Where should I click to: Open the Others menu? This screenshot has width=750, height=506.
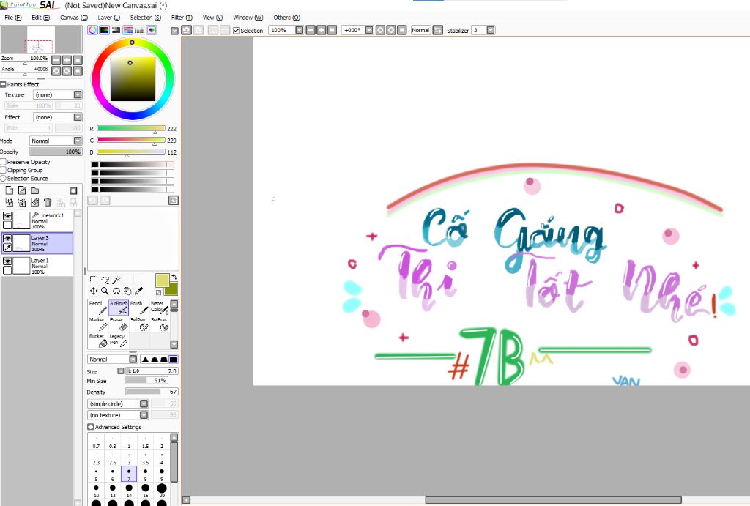(x=286, y=18)
